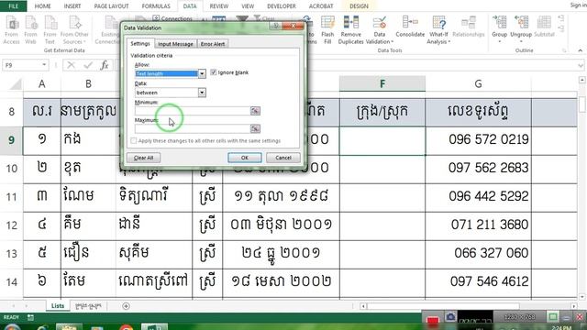The width and height of the screenshot is (587, 330).
Task: Click cell with 097 562 2683
Action: (x=478, y=169)
